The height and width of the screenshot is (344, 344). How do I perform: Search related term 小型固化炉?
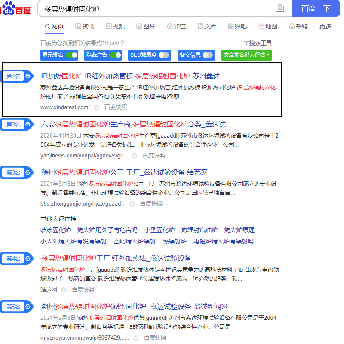160,230
